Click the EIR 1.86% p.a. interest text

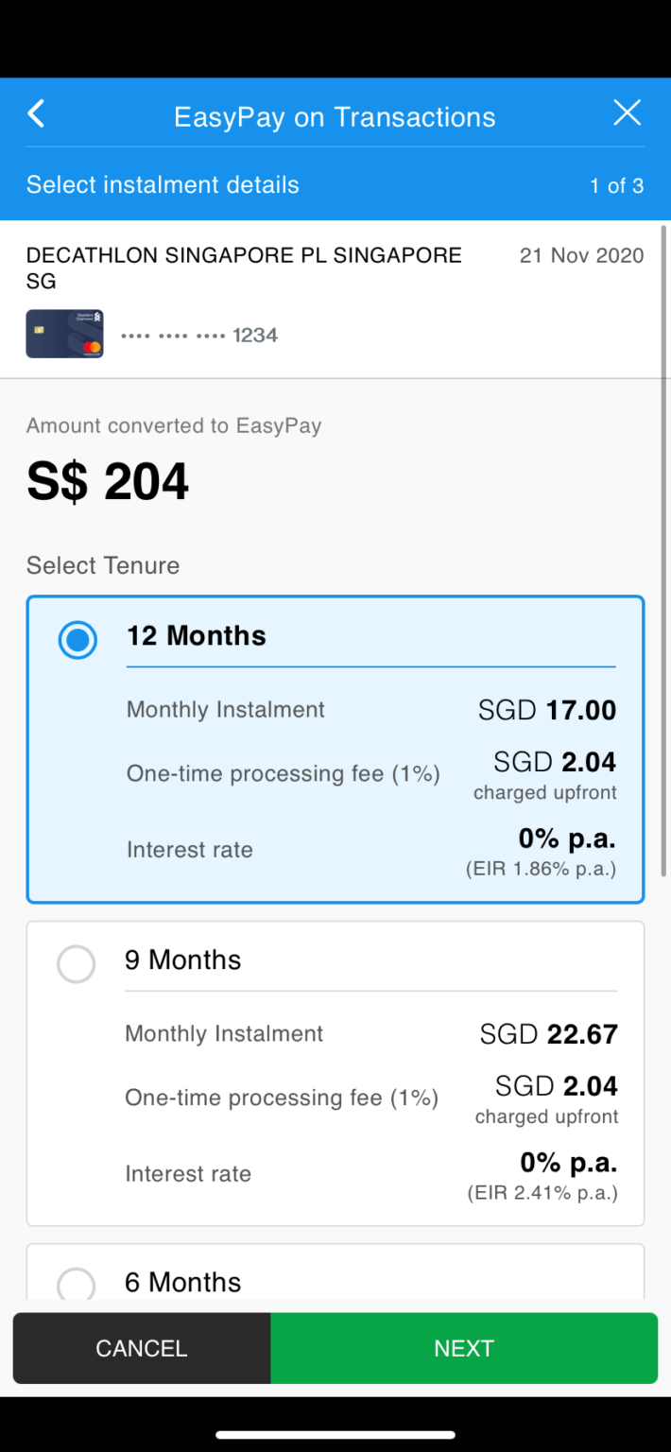point(541,869)
